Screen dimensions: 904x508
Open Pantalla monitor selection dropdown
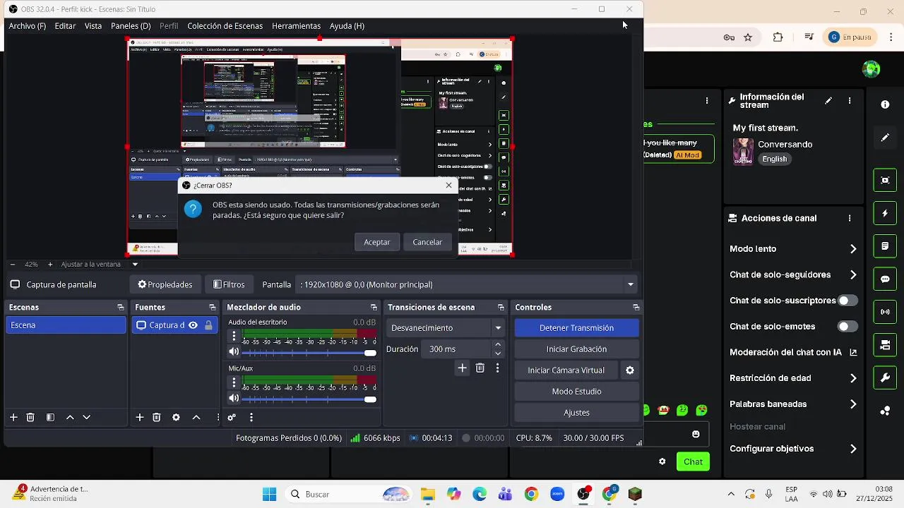click(467, 285)
